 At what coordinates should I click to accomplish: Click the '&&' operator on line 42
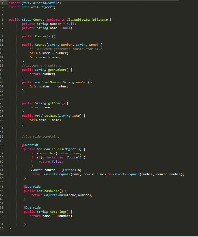click(x=110, y=174)
